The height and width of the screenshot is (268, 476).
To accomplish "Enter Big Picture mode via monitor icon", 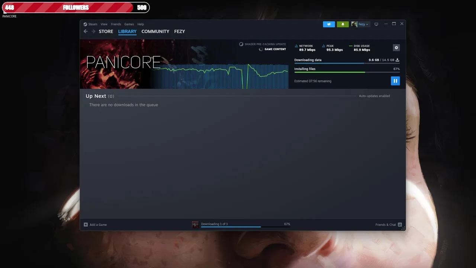I will (x=376, y=24).
